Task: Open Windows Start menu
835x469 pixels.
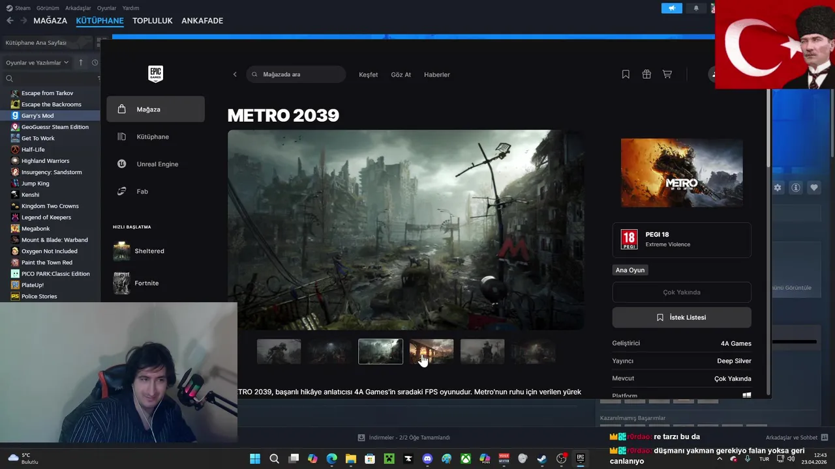Action: point(255,459)
